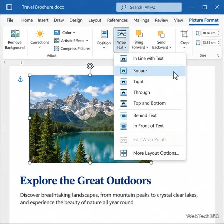Viewport: 224px width, 224px height.
Task: Choose Square wrapping option
Action: point(150,71)
